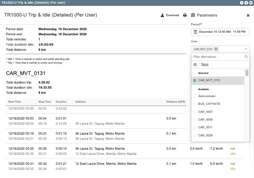The width and height of the screenshot is (254, 178).
Task: Open the calendar icon in Period field
Action: click(195, 32)
